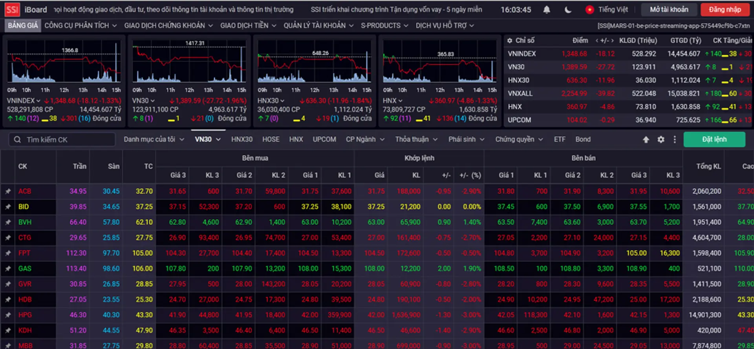Switch to the HNX list tab
Screen dimensions: 754x349
(x=296, y=139)
